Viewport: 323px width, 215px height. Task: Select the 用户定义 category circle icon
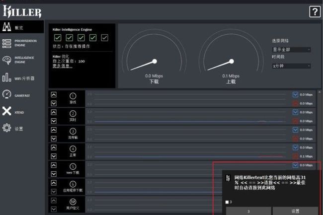coord(73,202)
